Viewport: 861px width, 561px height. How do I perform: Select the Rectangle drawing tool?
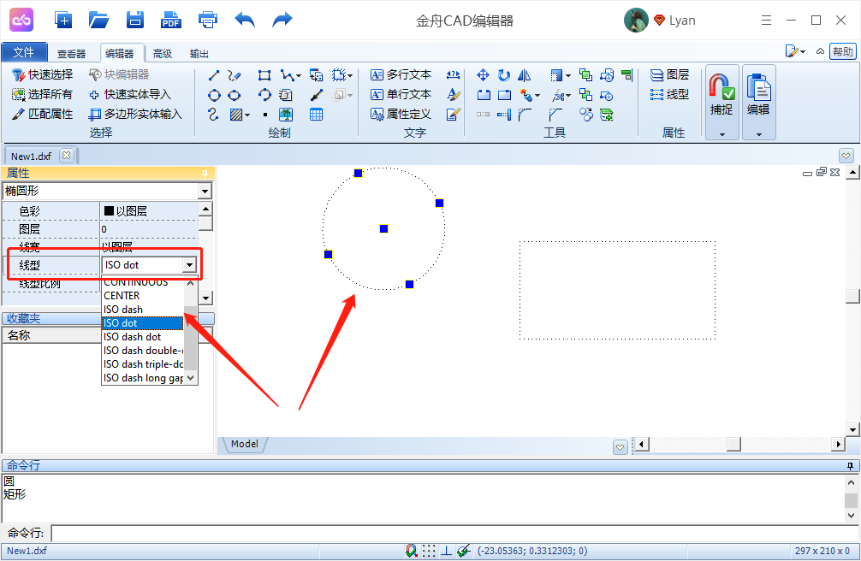pyautogui.click(x=264, y=75)
